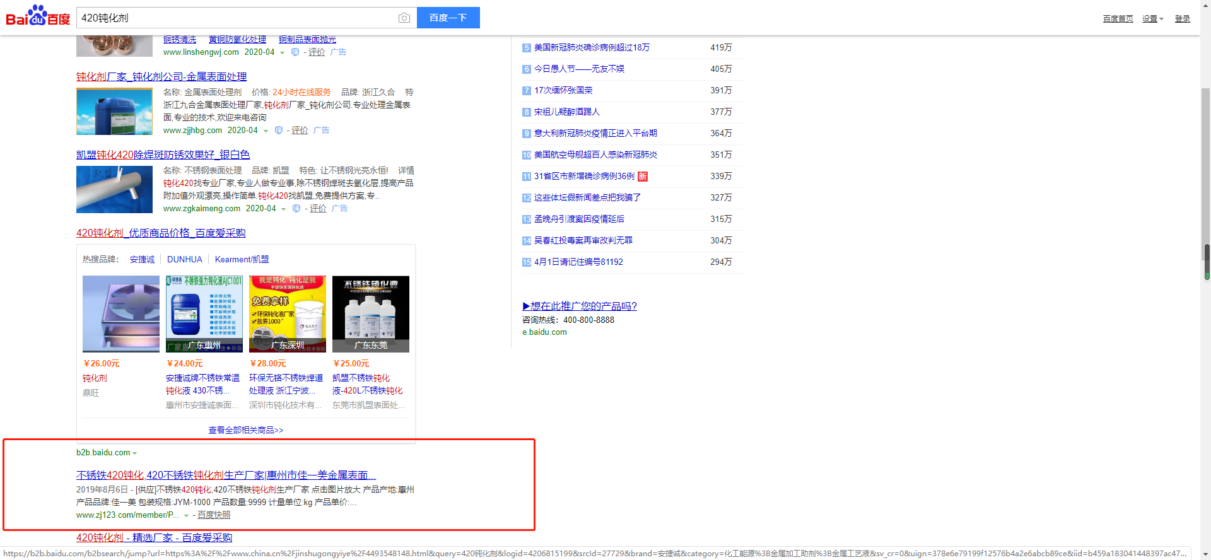Click 广东深圳 product image
This screenshot has width=1211, height=560.
288,313
